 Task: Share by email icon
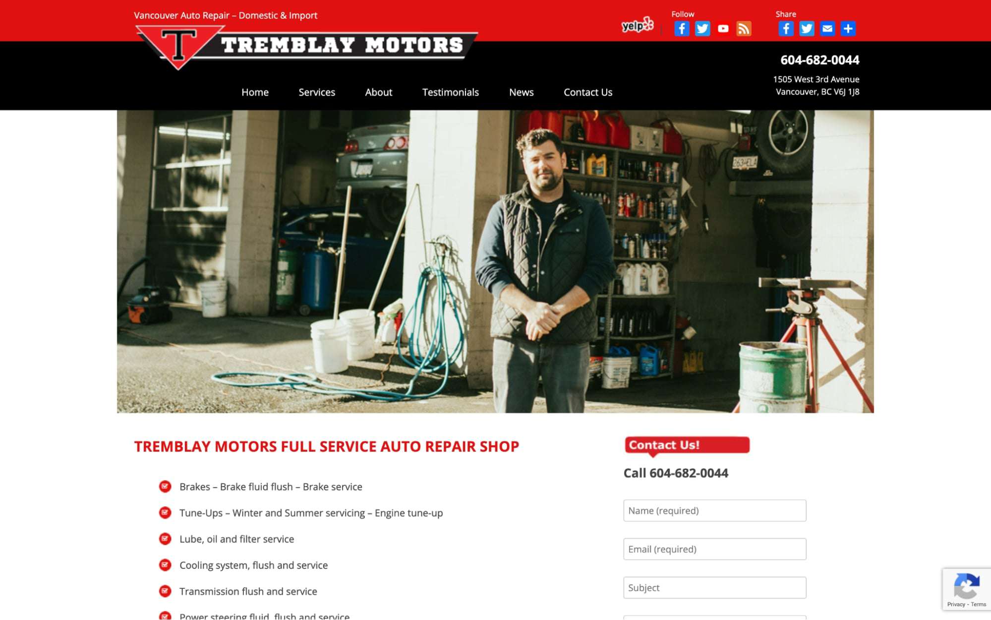[x=827, y=29]
